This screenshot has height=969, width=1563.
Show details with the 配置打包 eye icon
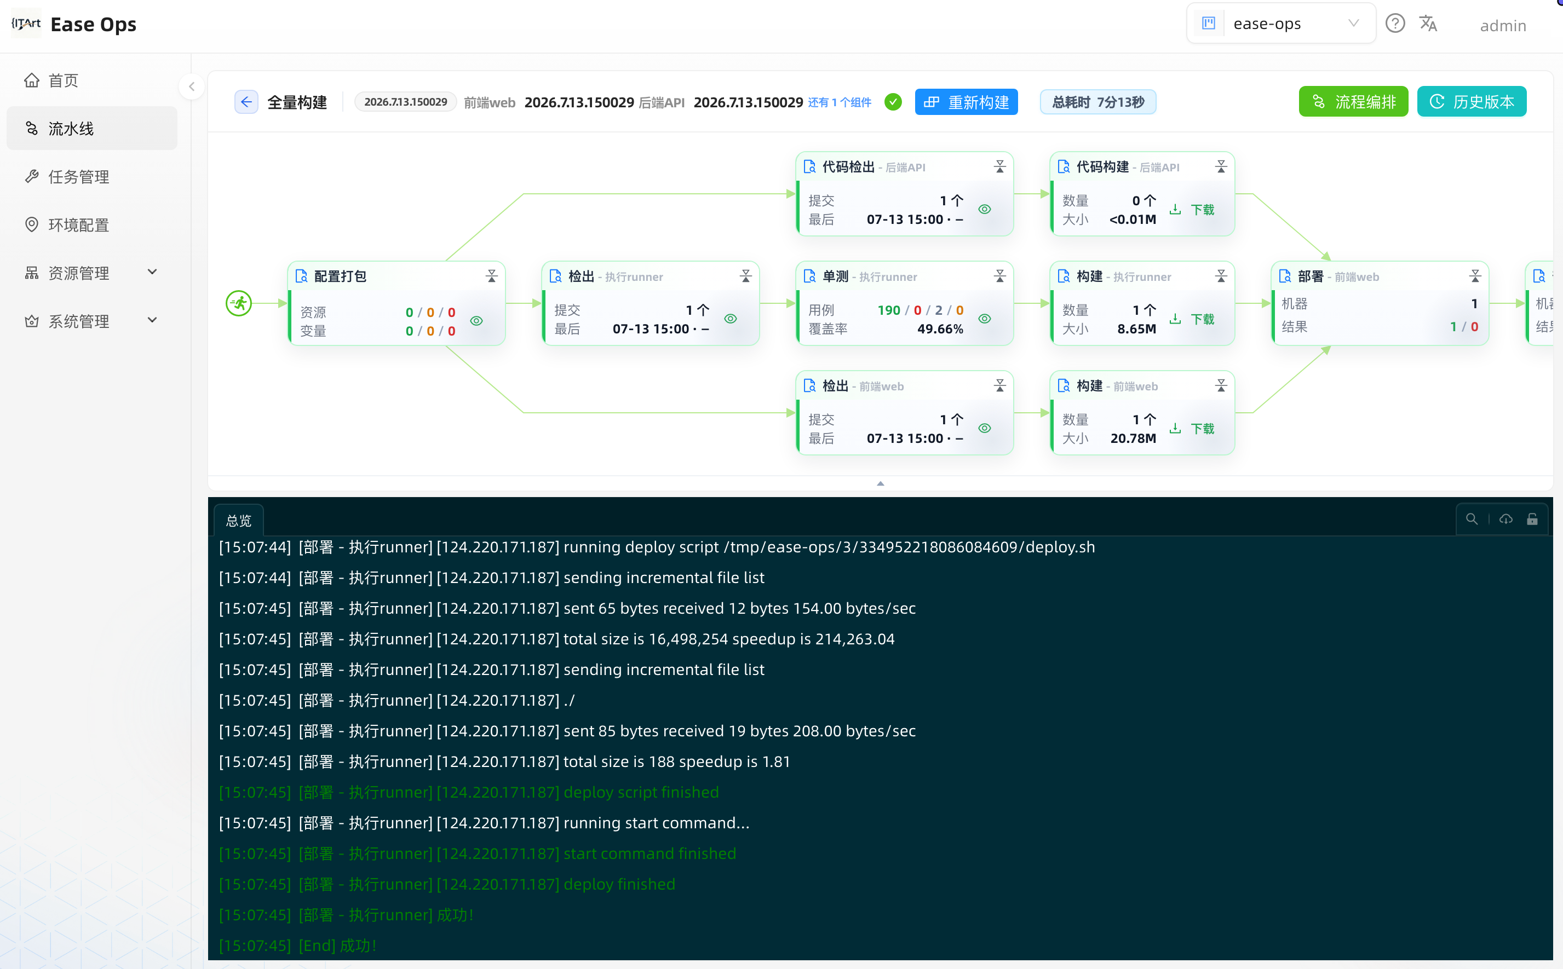point(476,321)
